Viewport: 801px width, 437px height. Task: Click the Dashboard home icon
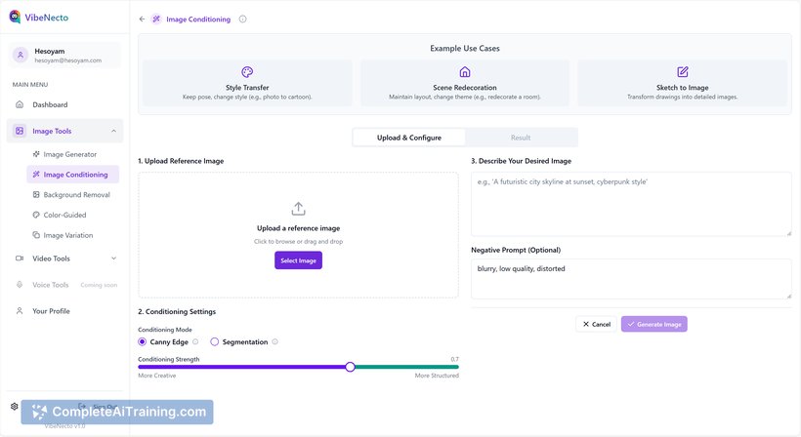click(x=20, y=104)
